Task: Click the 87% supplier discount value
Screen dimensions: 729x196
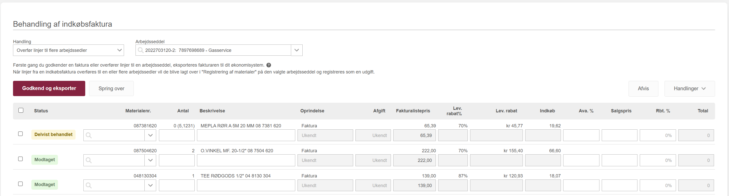Action: pyautogui.click(x=463, y=176)
